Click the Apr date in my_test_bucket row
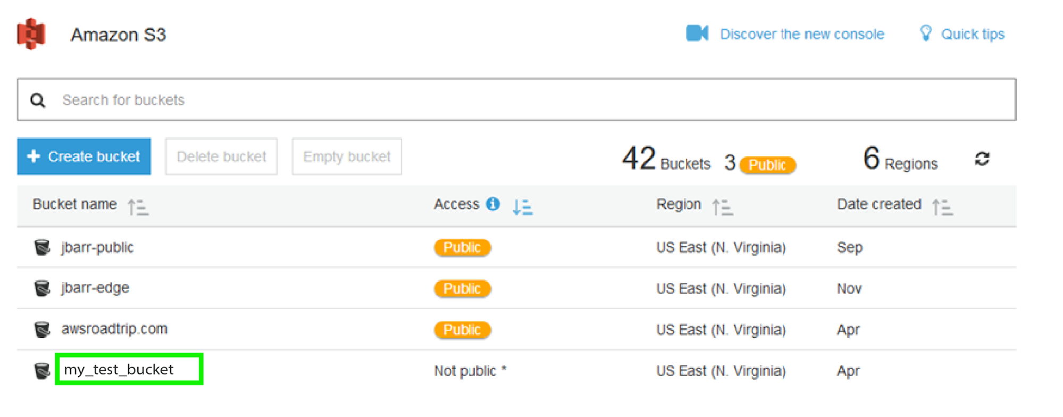Screen dimensions: 1063x417 848,371
